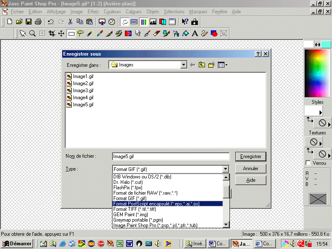The width and height of the screenshot is (332, 249).
Task: Go up one folder level in dialog
Action: coord(202,65)
